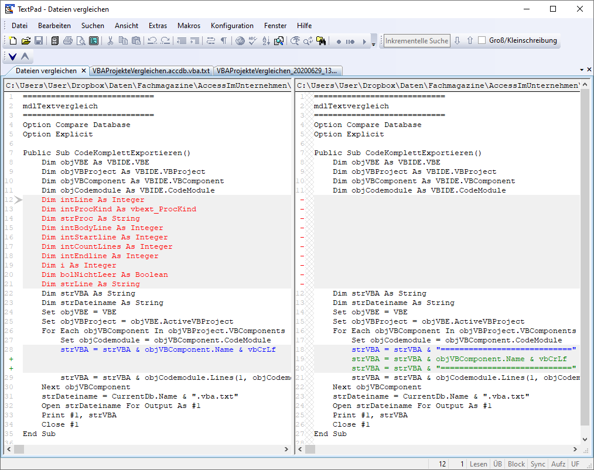Enable the Groß/Kleinschreibung checkbox
594x470 pixels.
482,40
